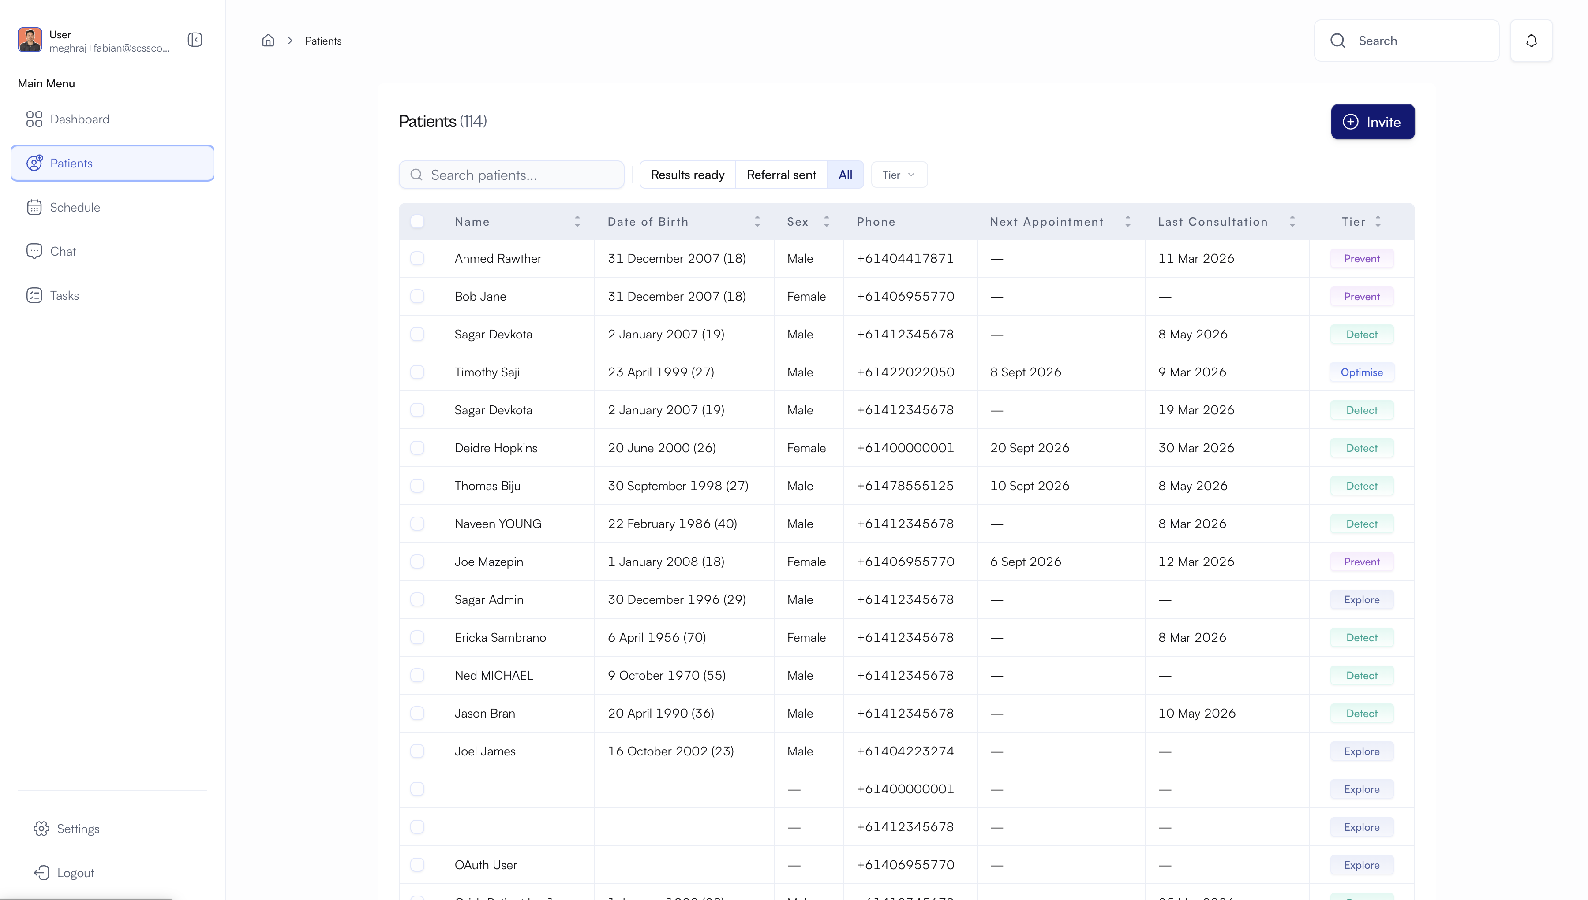The image size is (1588, 900).
Task: Click Prevent badge for Ahmed Rawther
Action: 1362,258
